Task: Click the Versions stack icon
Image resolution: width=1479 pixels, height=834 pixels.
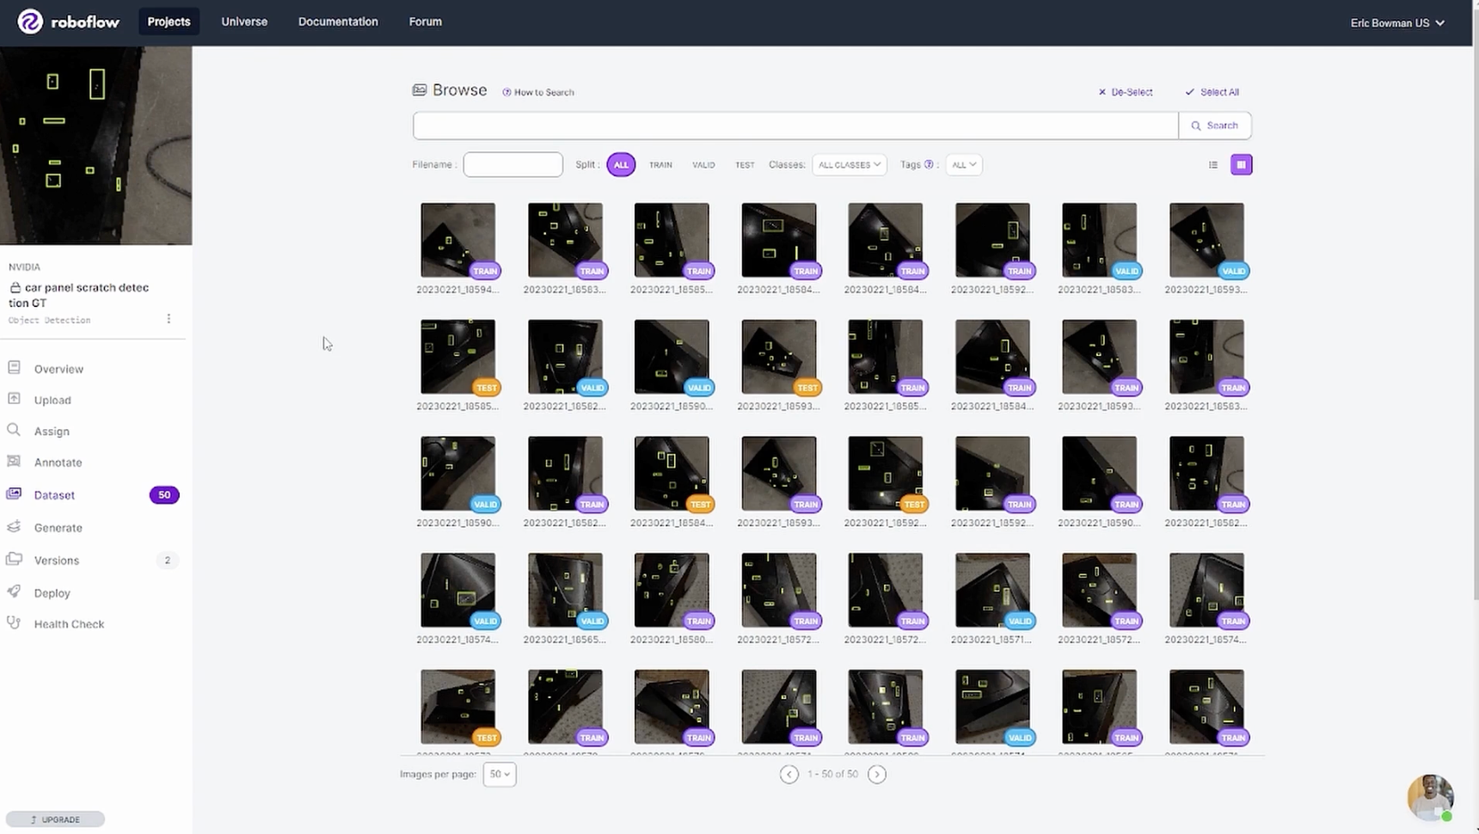Action: (14, 559)
